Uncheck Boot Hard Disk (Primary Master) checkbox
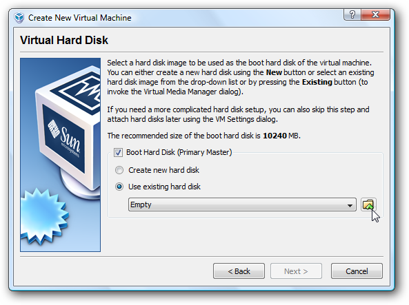This screenshot has width=409, height=305. pyautogui.click(x=118, y=153)
